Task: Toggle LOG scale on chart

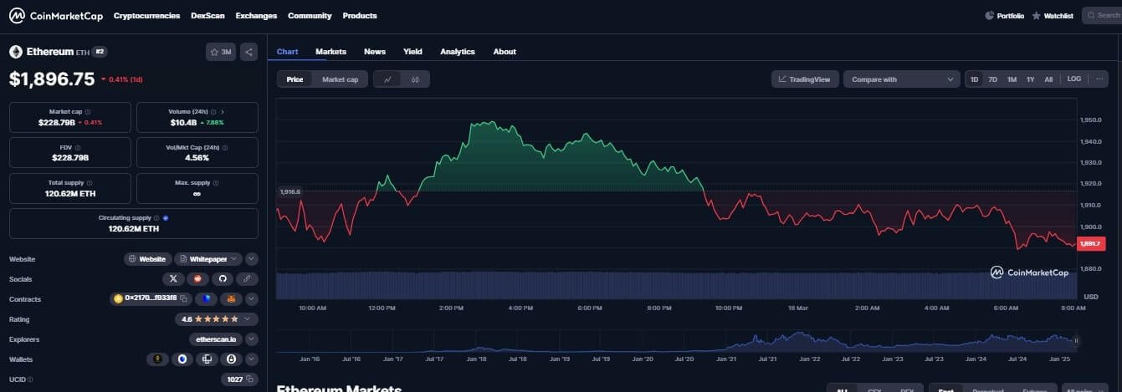Action: pos(1074,79)
